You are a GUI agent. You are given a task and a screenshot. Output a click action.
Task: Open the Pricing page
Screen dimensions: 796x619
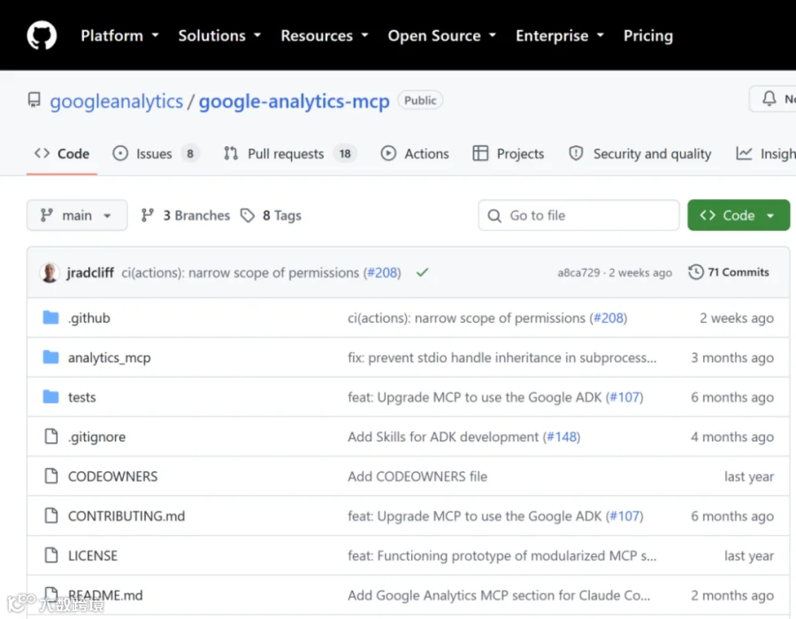pyautogui.click(x=648, y=35)
